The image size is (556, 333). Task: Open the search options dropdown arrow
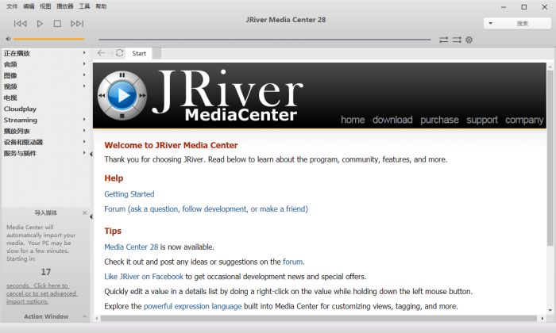coord(490,23)
